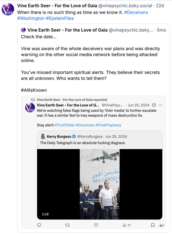Like the post with the heart icon
Image resolution: width=172 pixels, height=235 pixels.
point(95,226)
